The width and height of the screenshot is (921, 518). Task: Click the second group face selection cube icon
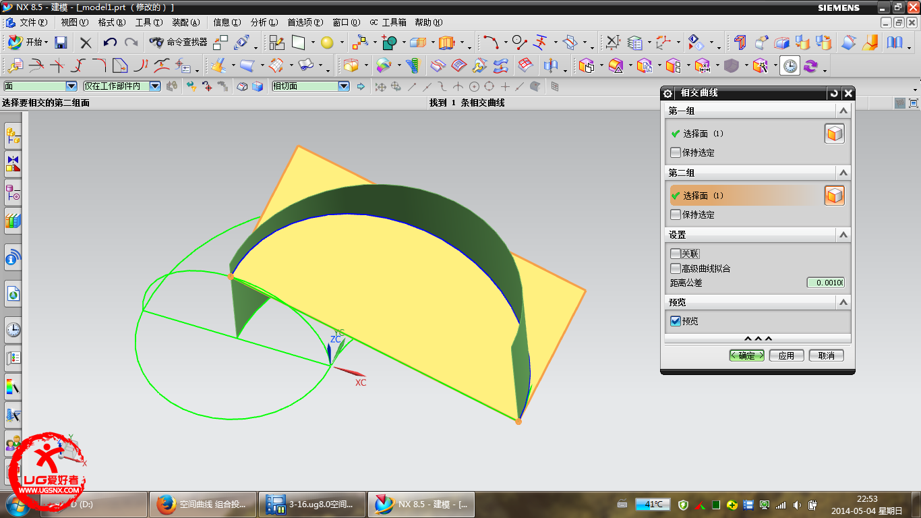835,196
